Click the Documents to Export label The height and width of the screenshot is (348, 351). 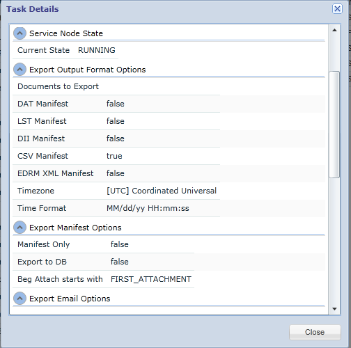pyautogui.click(x=58, y=86)
